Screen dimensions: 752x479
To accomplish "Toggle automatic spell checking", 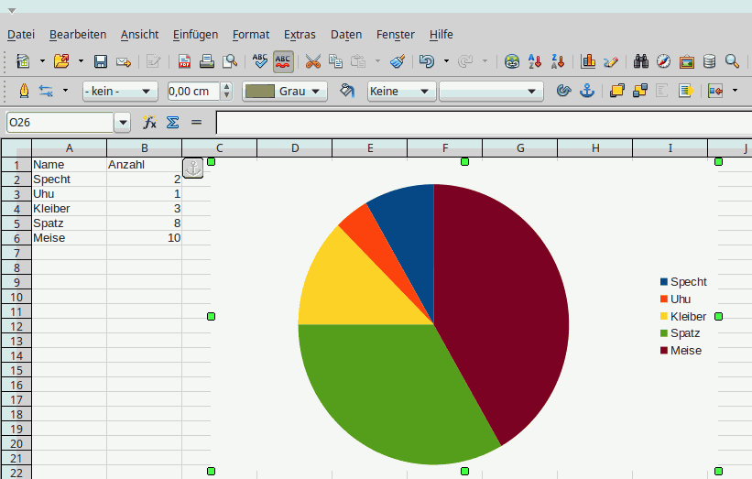I will click(x=284, y=61).
